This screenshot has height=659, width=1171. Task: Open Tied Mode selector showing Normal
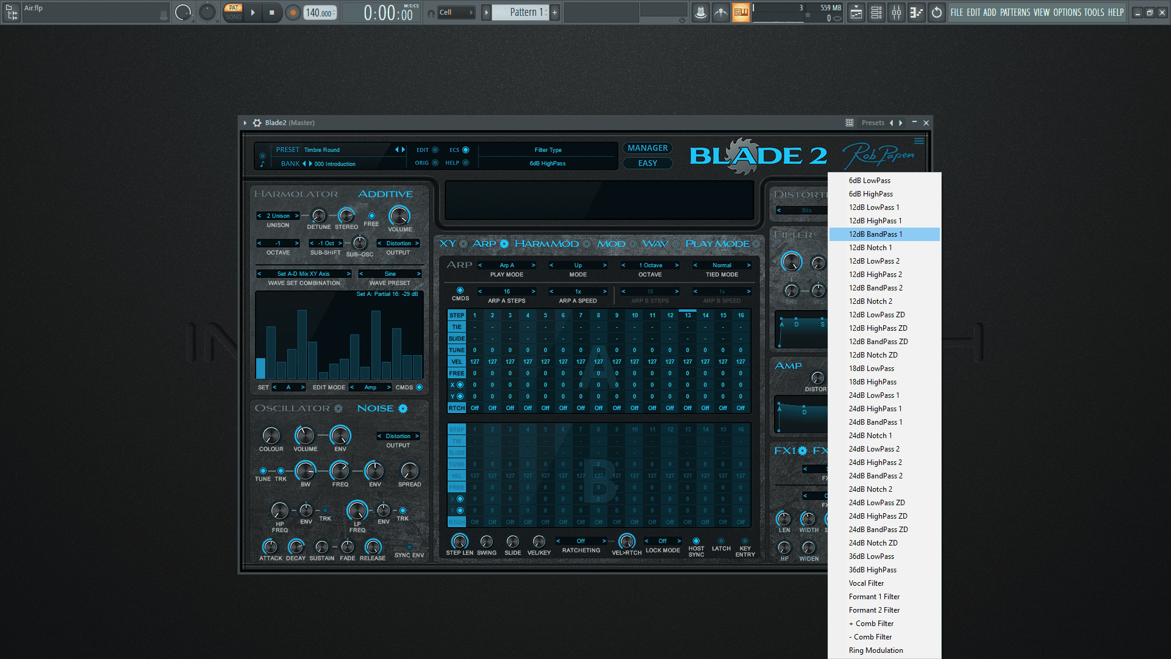(722, 265)
